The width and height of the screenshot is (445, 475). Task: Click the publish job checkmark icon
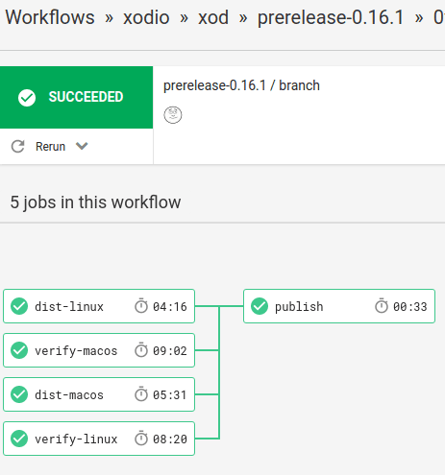point(260,306)
